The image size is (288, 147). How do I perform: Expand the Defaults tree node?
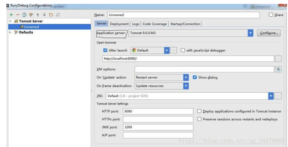coord(11,32)
